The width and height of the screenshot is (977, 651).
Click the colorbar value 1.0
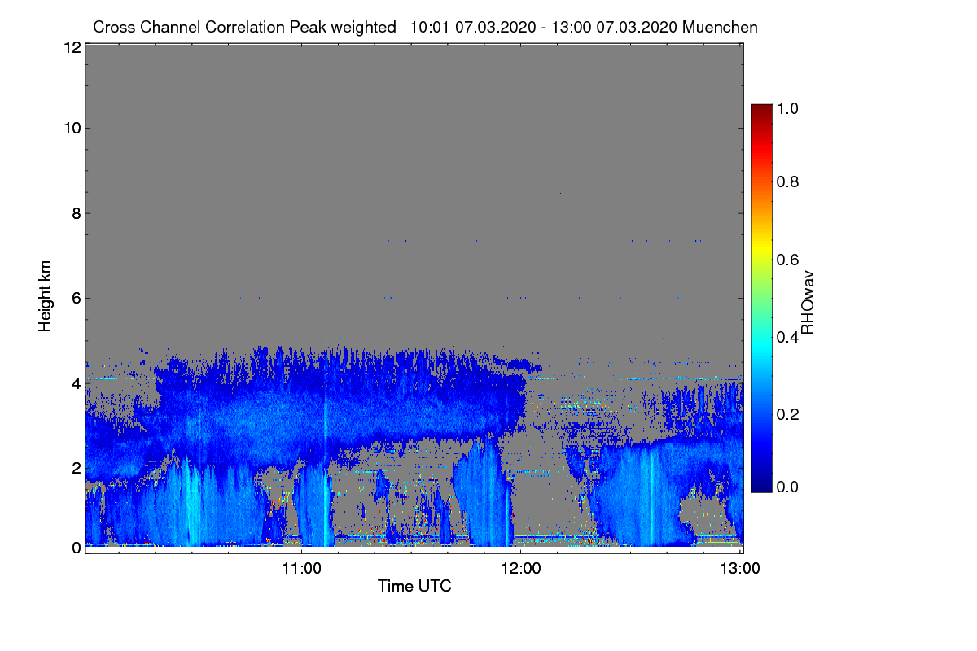pyautogui.click(x=787, y=107)
